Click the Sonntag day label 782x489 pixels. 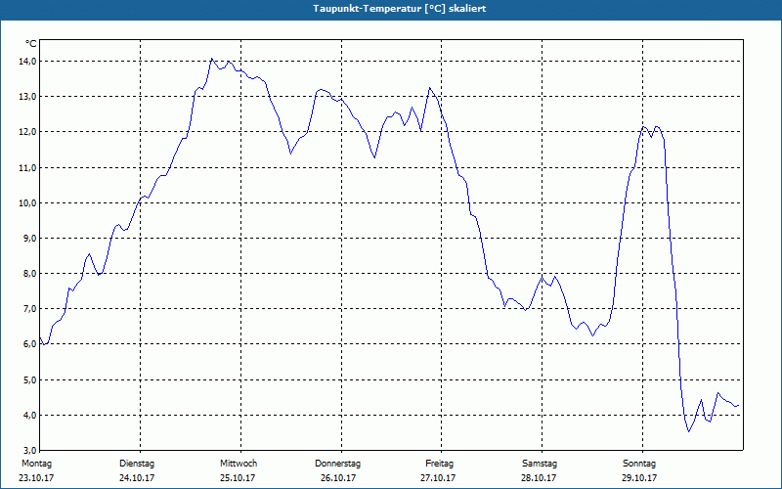[x=639, y=464]
